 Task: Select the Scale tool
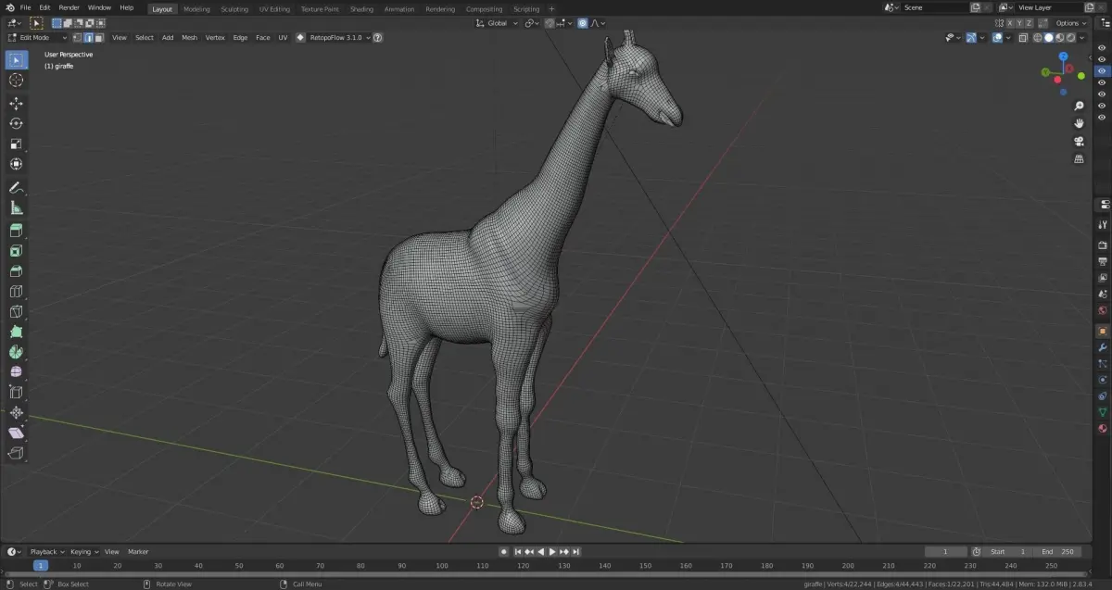coord(16,144)
